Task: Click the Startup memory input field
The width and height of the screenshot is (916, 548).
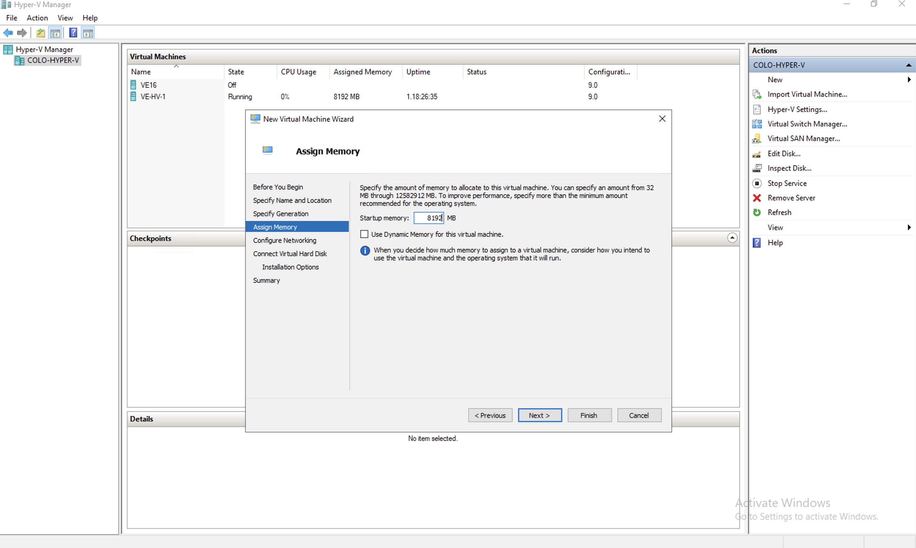Action: coord(428,218)
